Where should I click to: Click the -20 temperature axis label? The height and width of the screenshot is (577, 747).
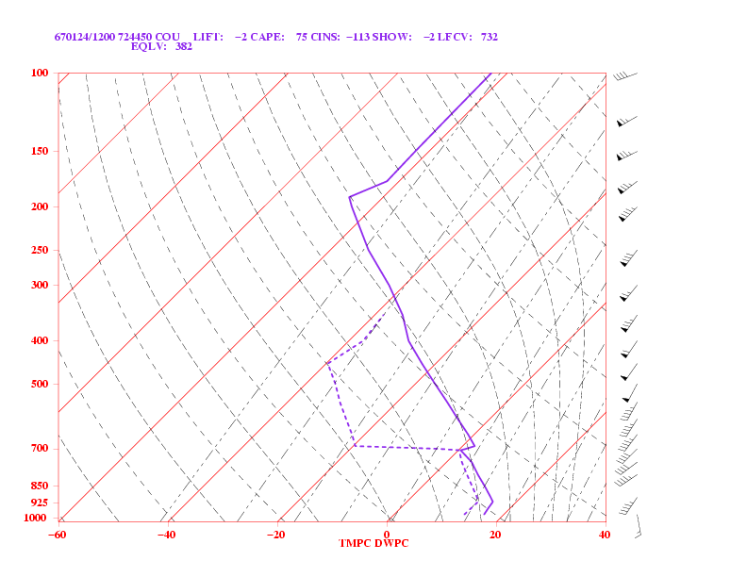pyautogui.click(x=276, y=535)
